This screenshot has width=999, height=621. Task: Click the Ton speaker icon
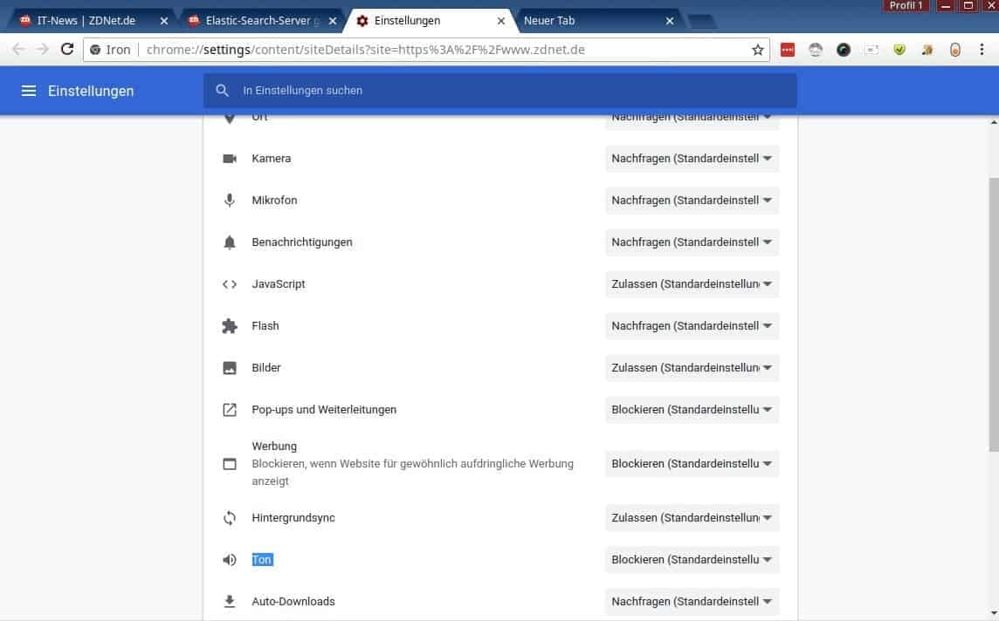230,560
